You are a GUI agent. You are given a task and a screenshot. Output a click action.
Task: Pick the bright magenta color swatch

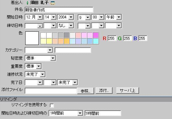click(96, 35)
